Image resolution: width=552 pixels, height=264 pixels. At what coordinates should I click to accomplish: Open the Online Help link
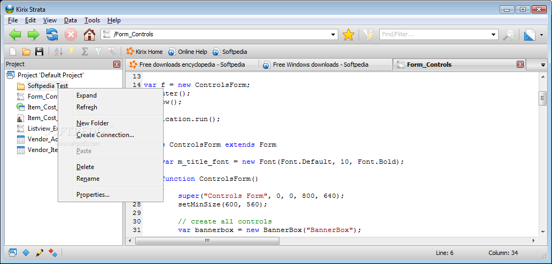tap(188, 52)
